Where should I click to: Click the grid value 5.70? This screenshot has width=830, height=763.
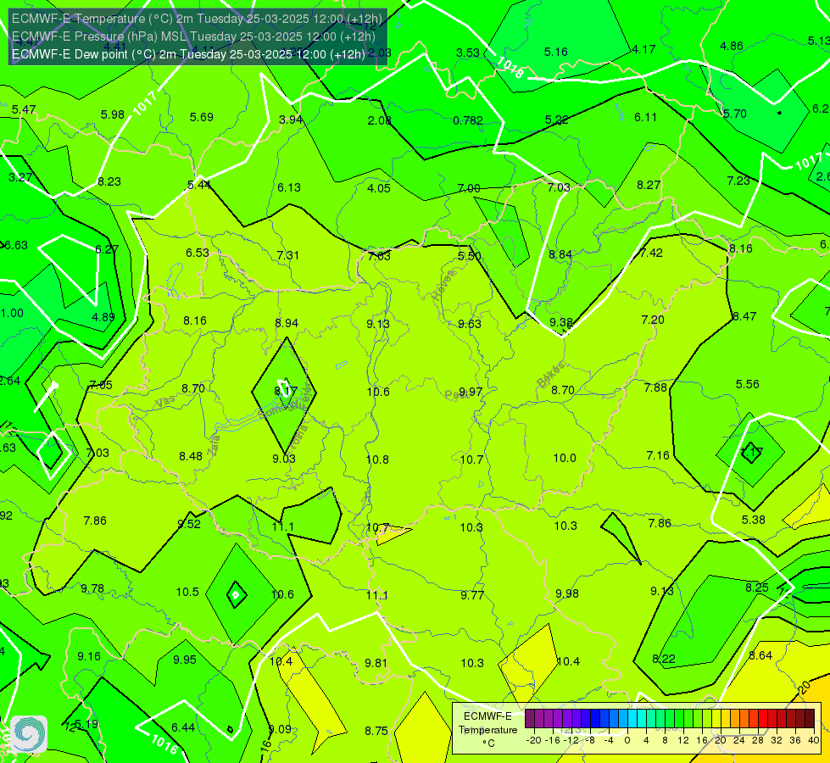pyautogui.click(x=735, y=114)
